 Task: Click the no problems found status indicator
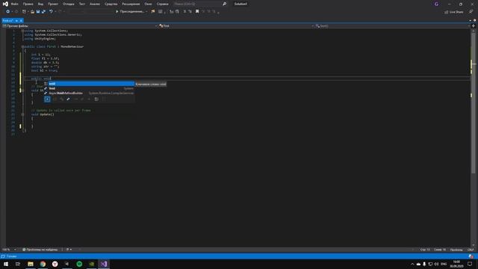coord(40,250)
